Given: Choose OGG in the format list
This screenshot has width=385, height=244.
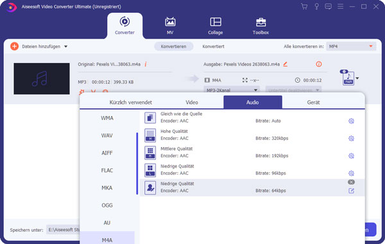Looking at the screenshot, I should [x=107, y=205].
